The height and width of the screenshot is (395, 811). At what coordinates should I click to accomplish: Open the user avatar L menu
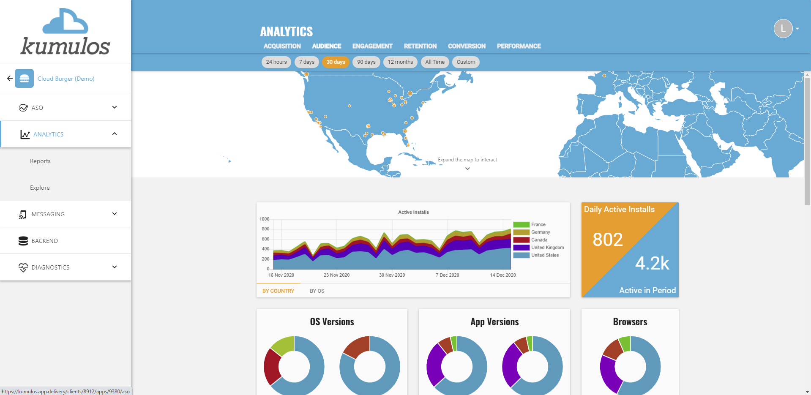pos(785,29)
